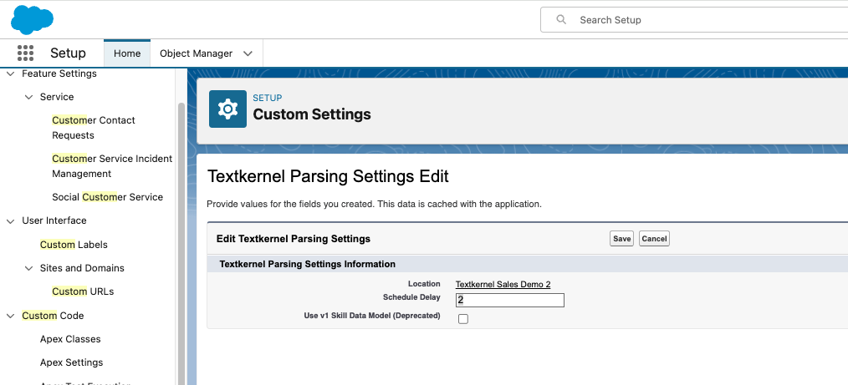The width and height of the screenshot is (848, 385).
Task: Select the User Interface label
Action: (x=54, y=220)
